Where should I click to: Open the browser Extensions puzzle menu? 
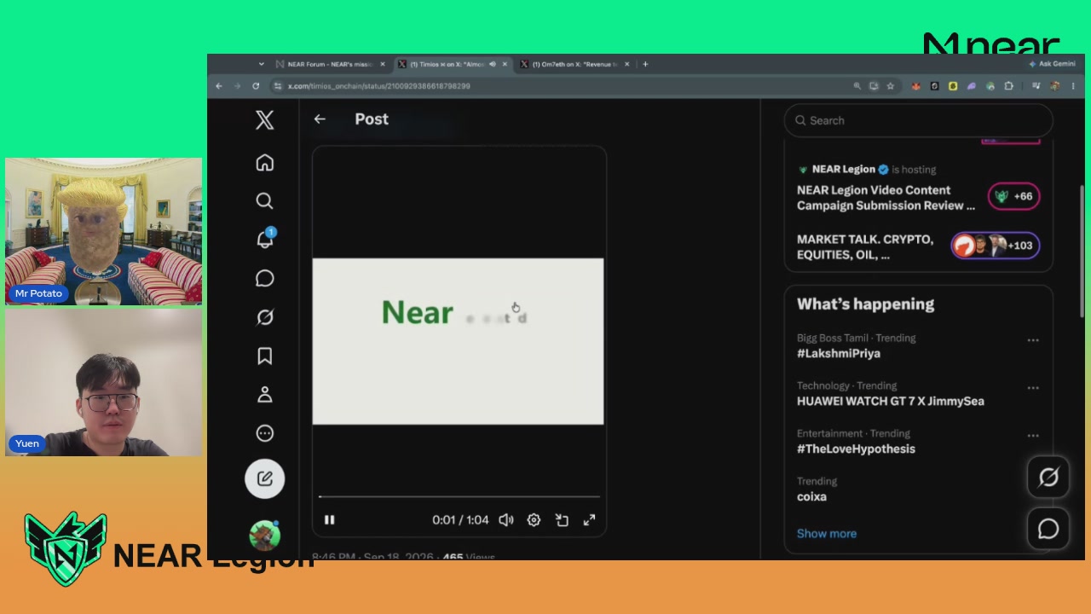pos(1008,86)
